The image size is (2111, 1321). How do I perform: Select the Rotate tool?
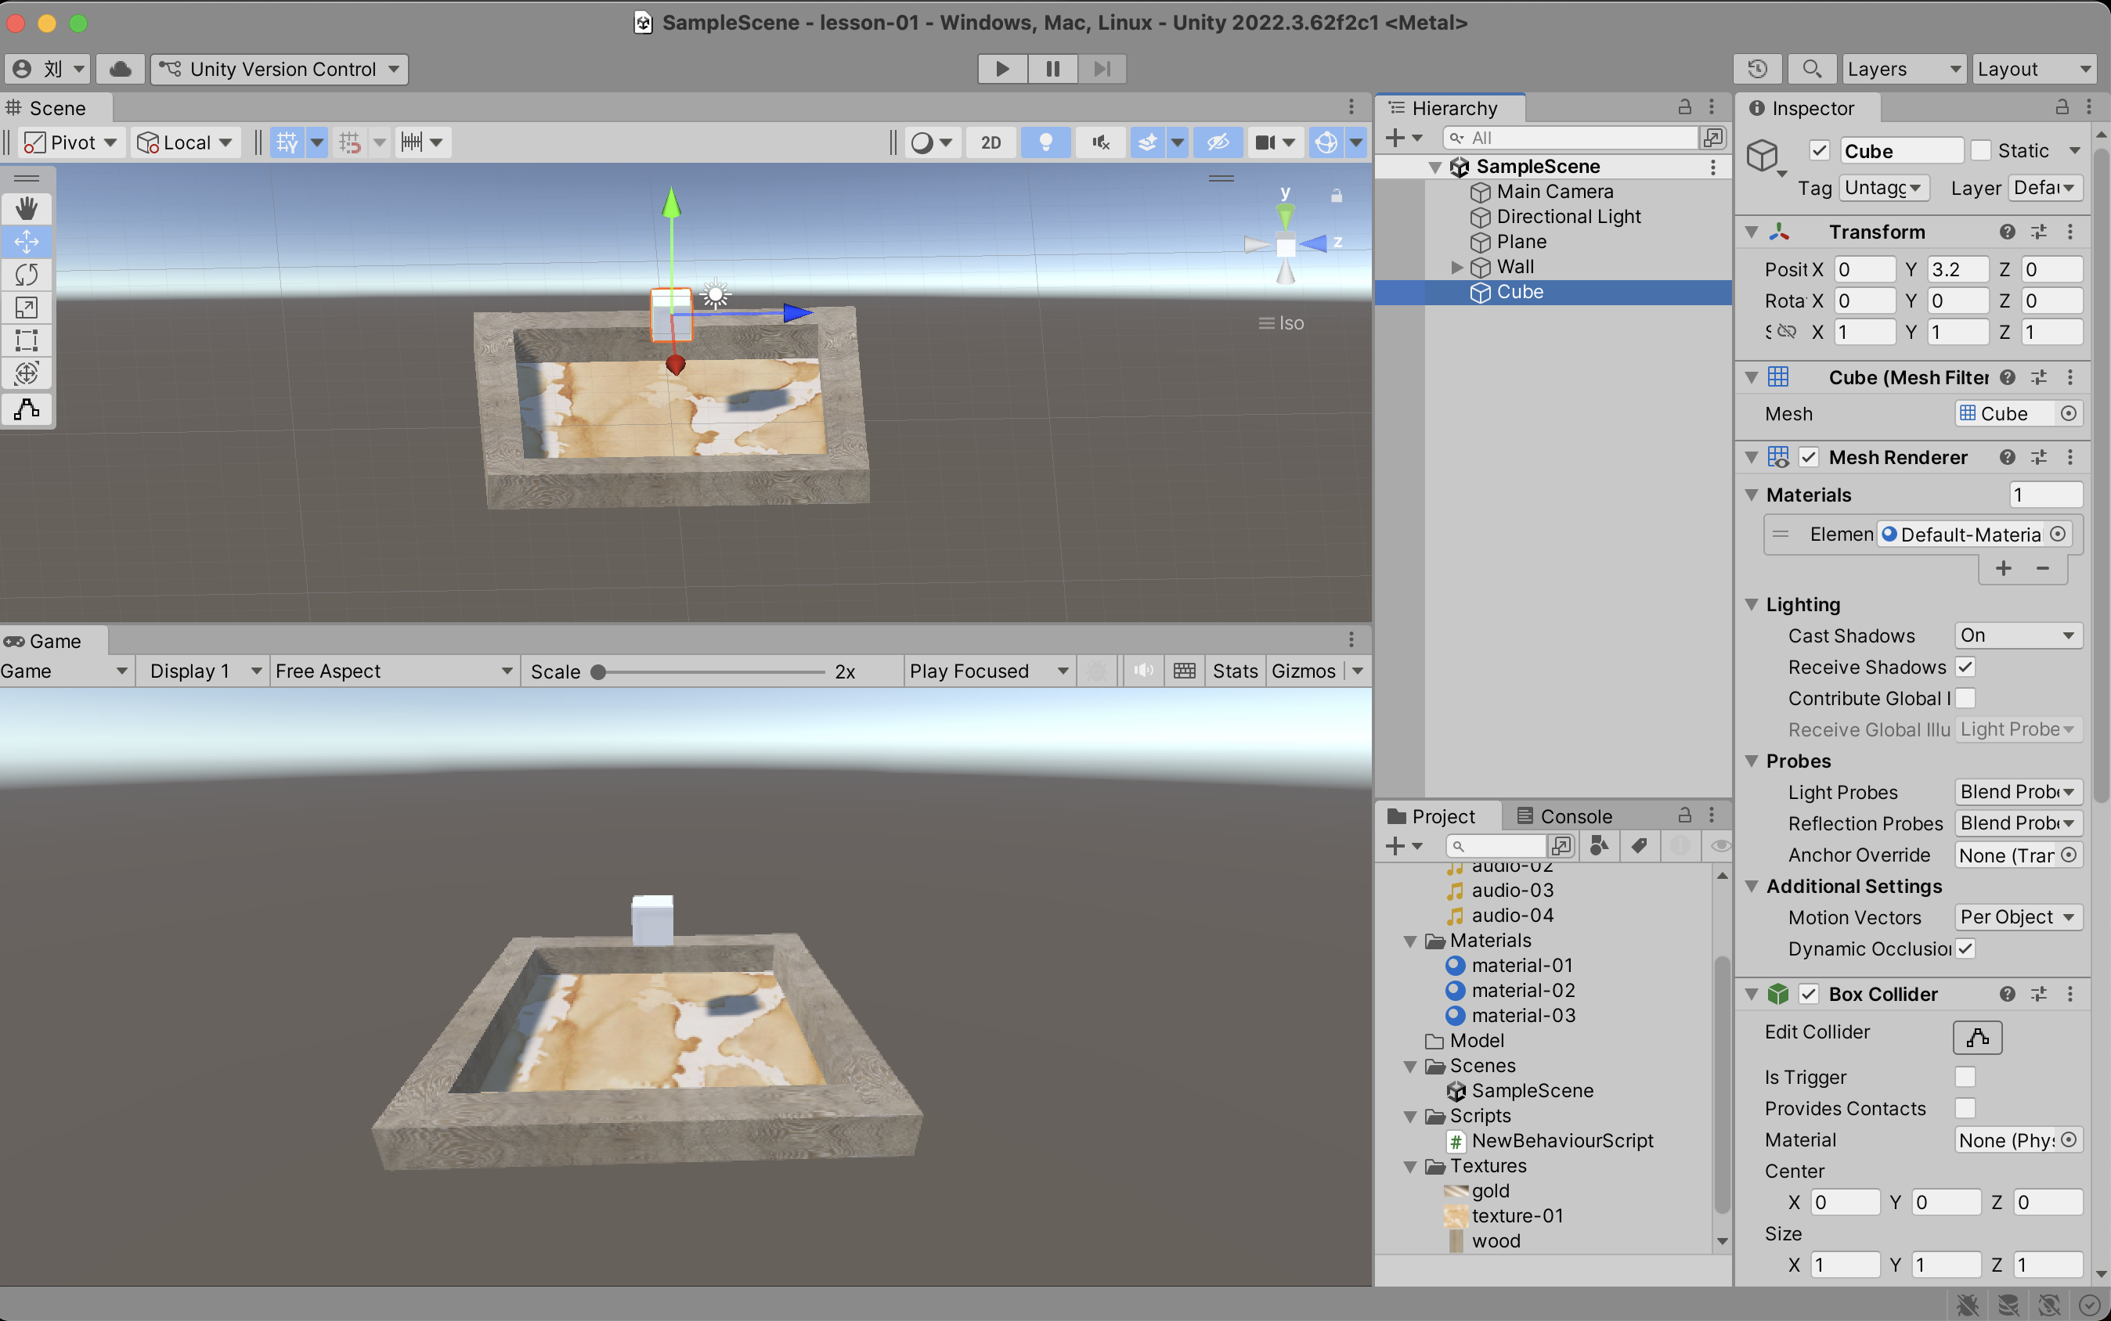pyautogui.click(x=26, y=275)
